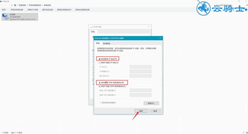Click 重命名此连接 in the toolbar
Image resolution: width=248 pixels, height=134 pixels.
(x=47, y=10)
